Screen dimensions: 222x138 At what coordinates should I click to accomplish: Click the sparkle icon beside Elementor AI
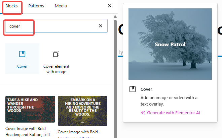143,113
